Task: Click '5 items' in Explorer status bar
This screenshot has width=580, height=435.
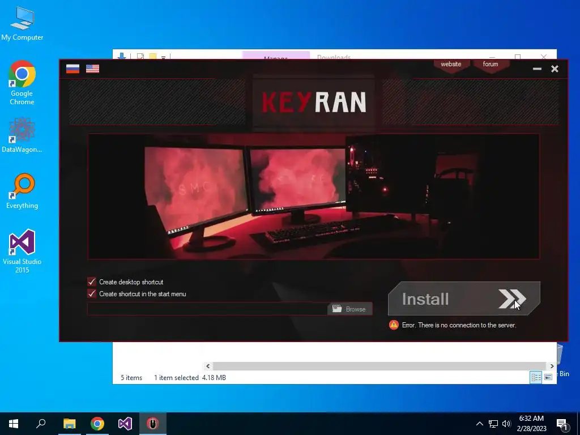Action: 131,378
